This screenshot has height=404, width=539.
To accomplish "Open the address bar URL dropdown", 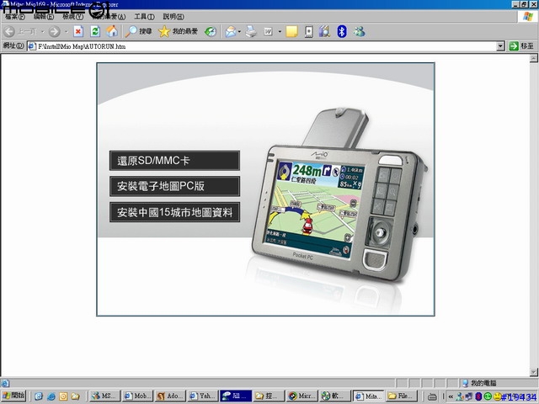I will 500,46.
